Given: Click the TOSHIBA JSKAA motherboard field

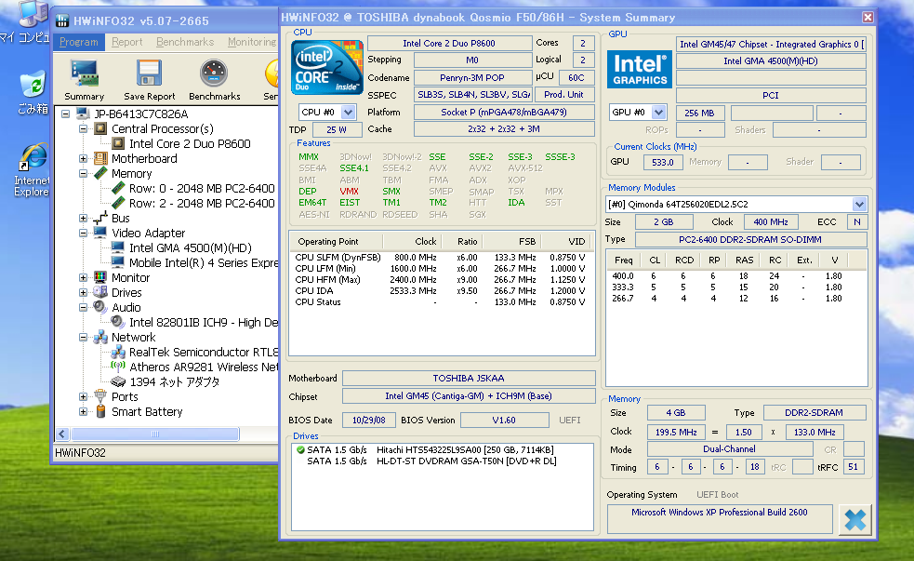Looking at the screenshot, I should 469,378.
